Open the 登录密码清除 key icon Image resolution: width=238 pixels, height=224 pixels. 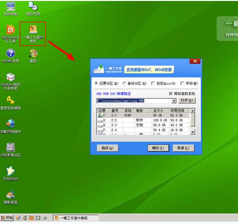(x=11, y=103)
